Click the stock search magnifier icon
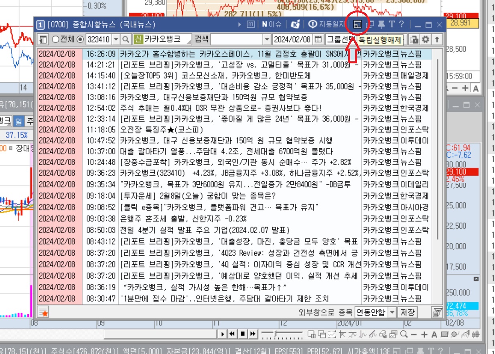495x354 pixels. pyautogui.click(x=126, y=39)
